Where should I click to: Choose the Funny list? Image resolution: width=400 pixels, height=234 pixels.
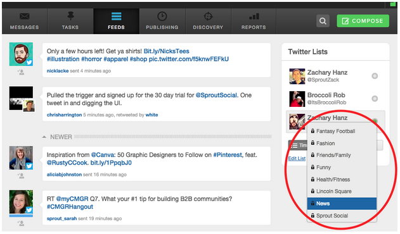click(x=342, y=168)
